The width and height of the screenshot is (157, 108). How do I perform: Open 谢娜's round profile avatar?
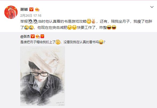(x=11, y=12)
